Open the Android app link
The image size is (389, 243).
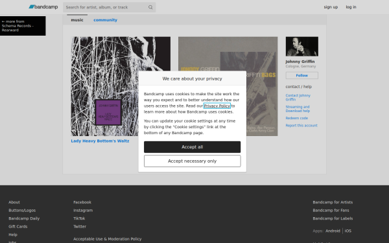pyautogui.click(x=333, y=231)
